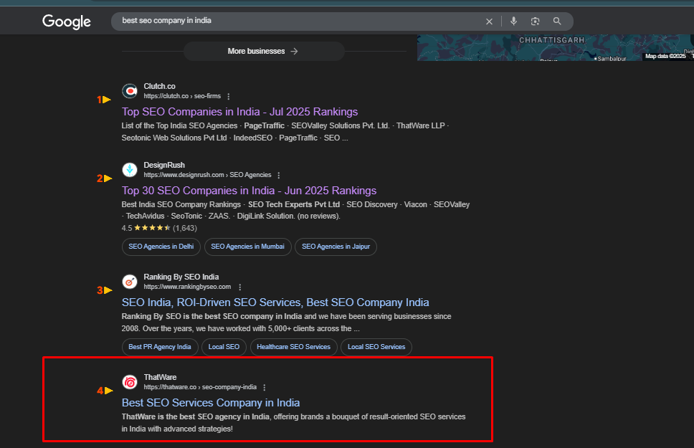This screenshot has height=448, width=694.
Task: Open Best SEO Services Company in India link
Action: click(x=211, y=404)
